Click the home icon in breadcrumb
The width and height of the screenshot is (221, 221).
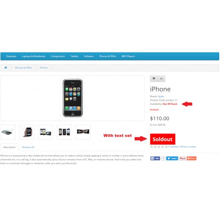tap(6, 68)
